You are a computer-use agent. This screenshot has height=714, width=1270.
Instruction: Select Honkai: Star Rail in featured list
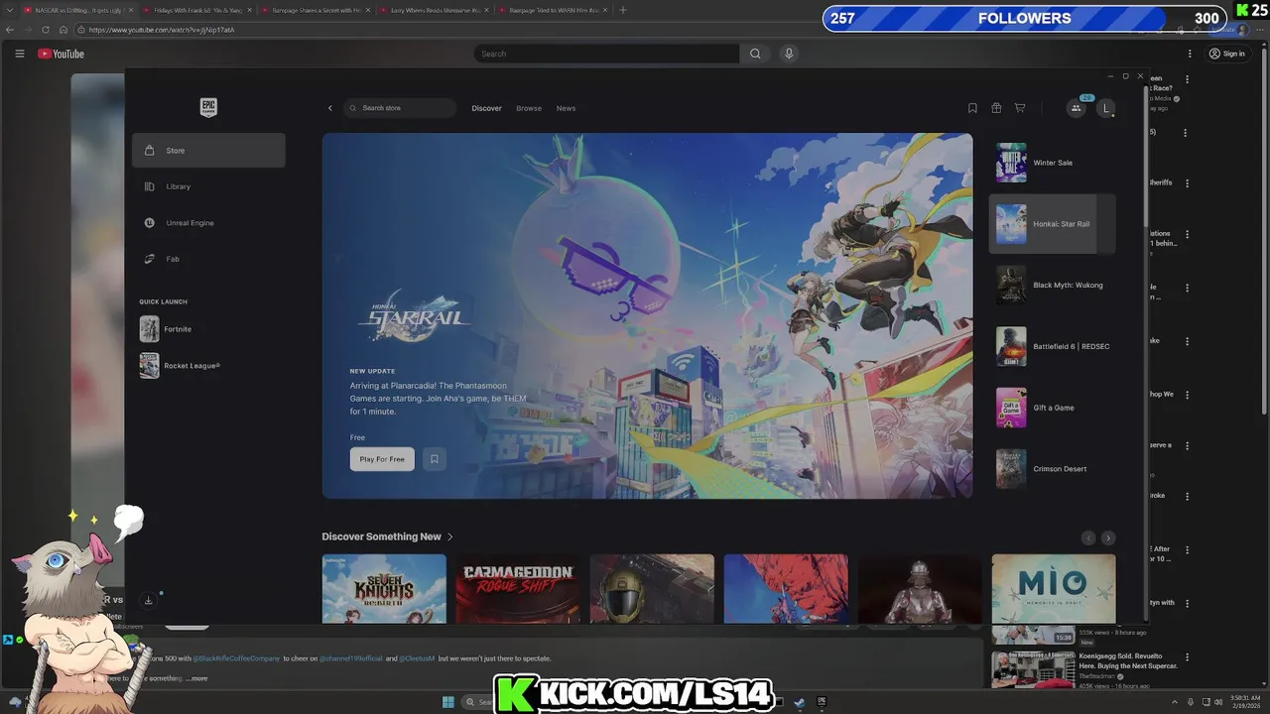tap(1052, 224)
